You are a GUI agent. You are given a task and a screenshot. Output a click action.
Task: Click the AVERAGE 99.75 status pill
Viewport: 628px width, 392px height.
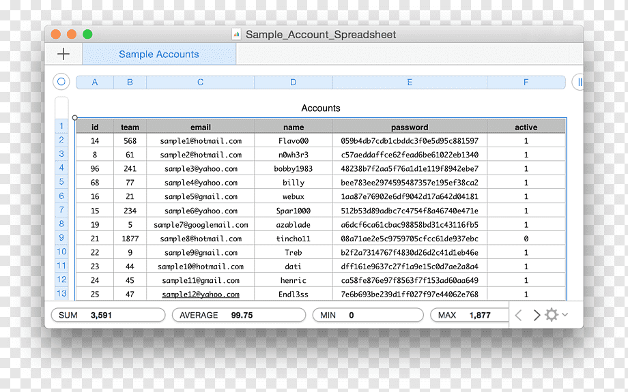click(x=239, y=315)
